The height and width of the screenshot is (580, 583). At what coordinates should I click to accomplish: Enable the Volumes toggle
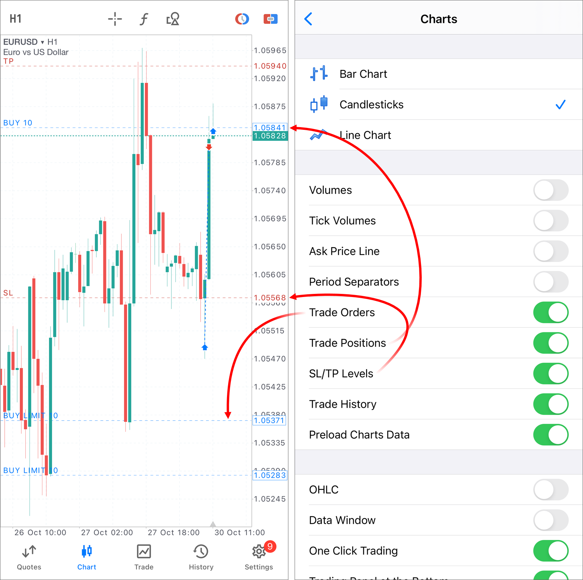point(551,190)
